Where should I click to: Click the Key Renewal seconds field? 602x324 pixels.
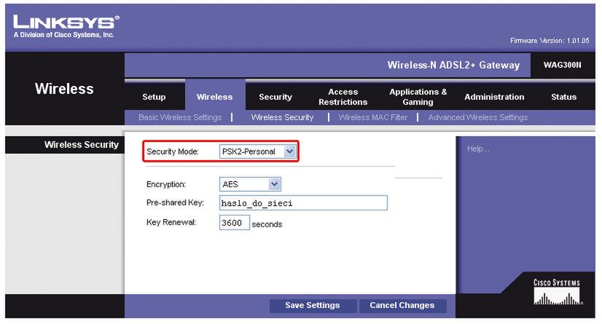pyautogui.click(x=234, y=223)
